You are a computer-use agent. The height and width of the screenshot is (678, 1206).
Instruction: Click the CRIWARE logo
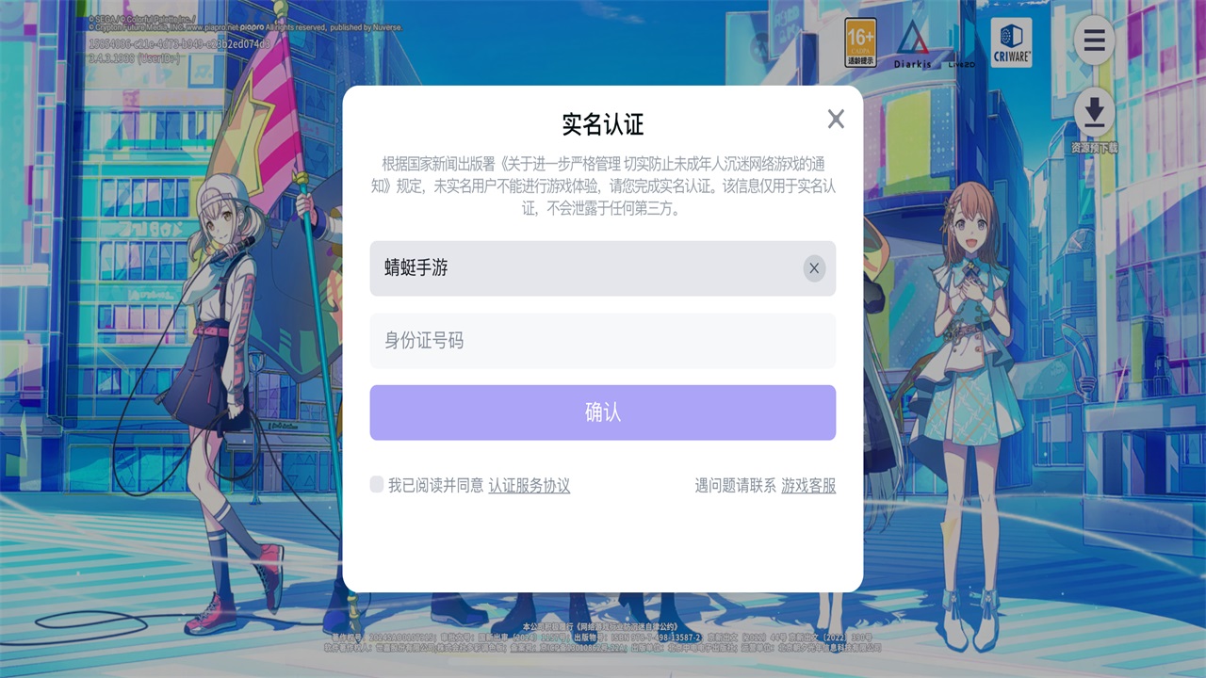coord(1011,42)
